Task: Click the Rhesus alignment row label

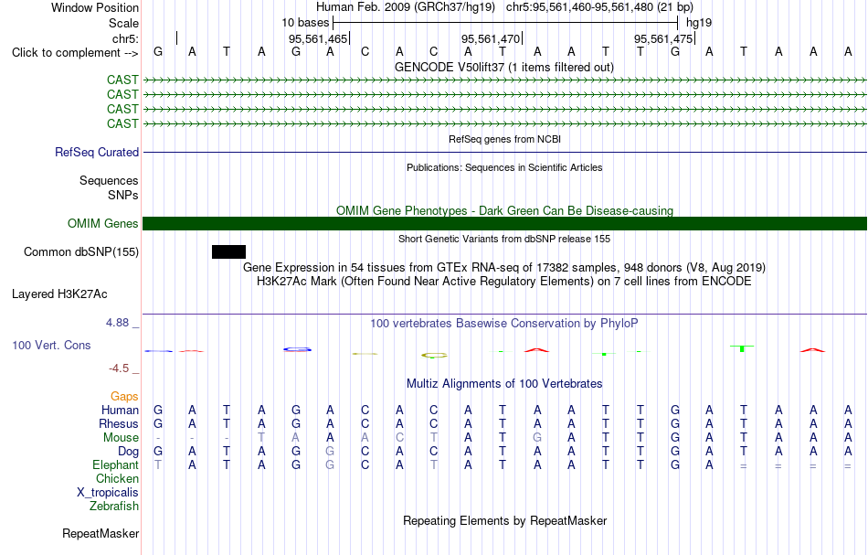Action: [119, 423]
